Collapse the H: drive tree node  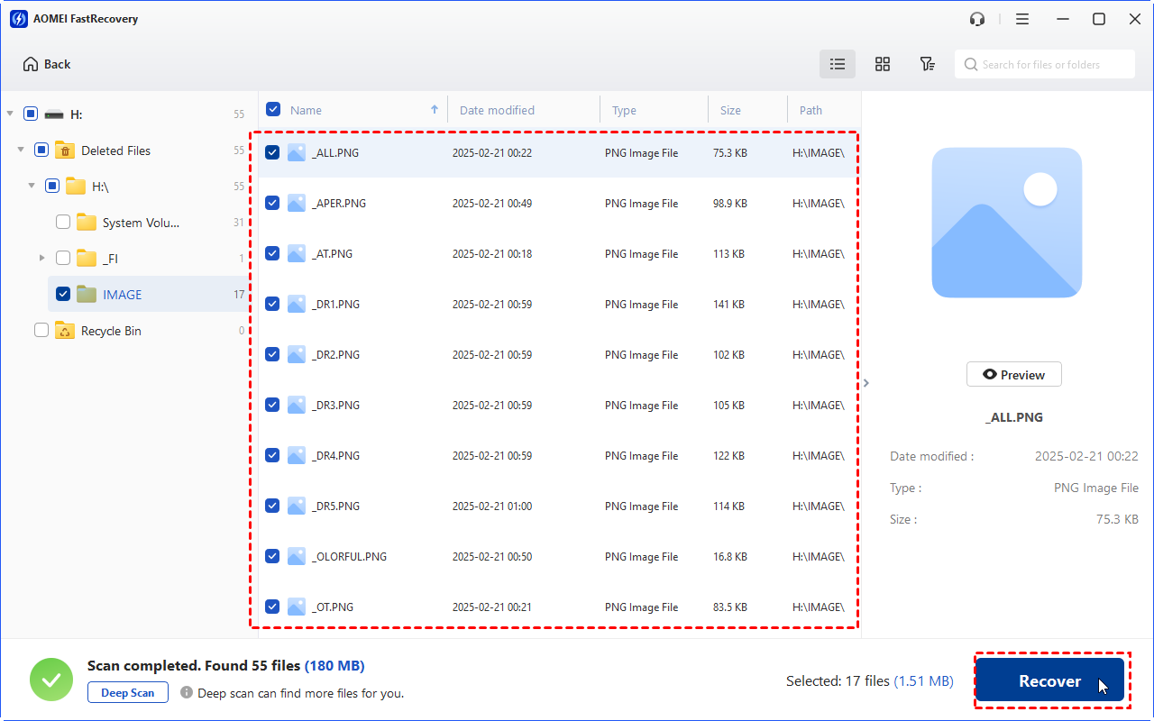10,114
